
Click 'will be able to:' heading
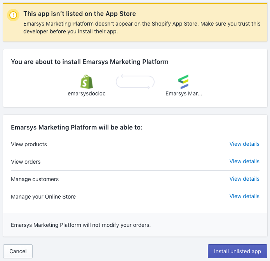[77, 128]
